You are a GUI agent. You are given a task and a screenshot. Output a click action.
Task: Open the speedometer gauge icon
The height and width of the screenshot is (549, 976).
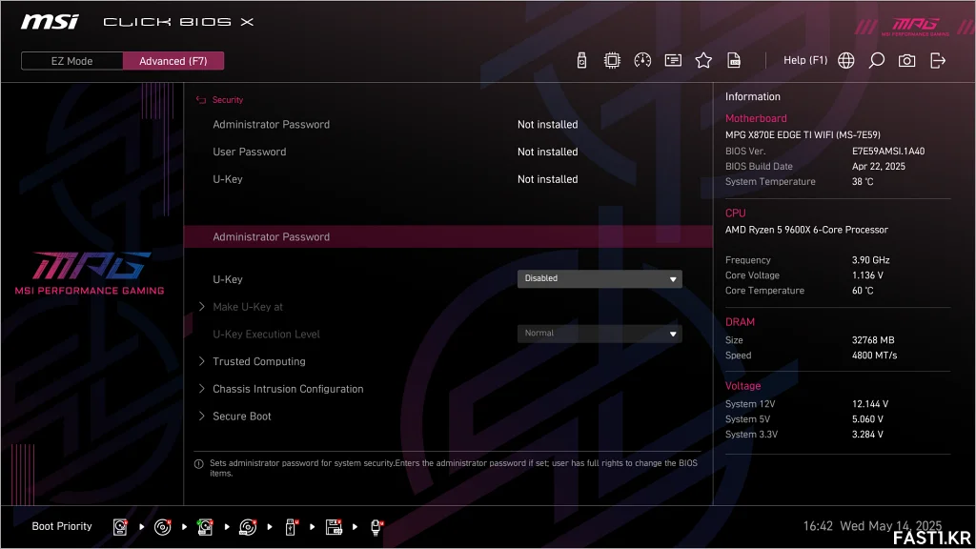coord(642,60)
